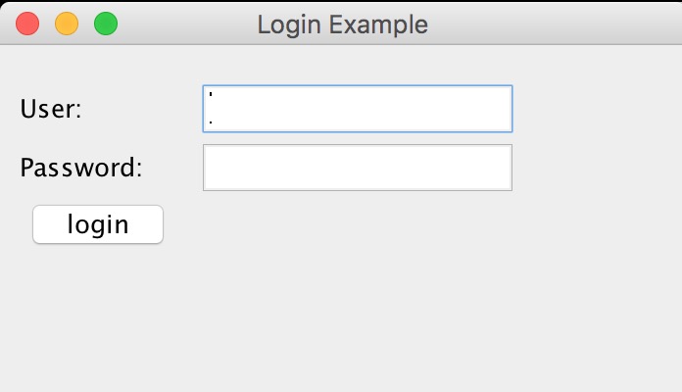Place cursor in the username box
This screenshot has height=392, width=682.
coord(357,109)
